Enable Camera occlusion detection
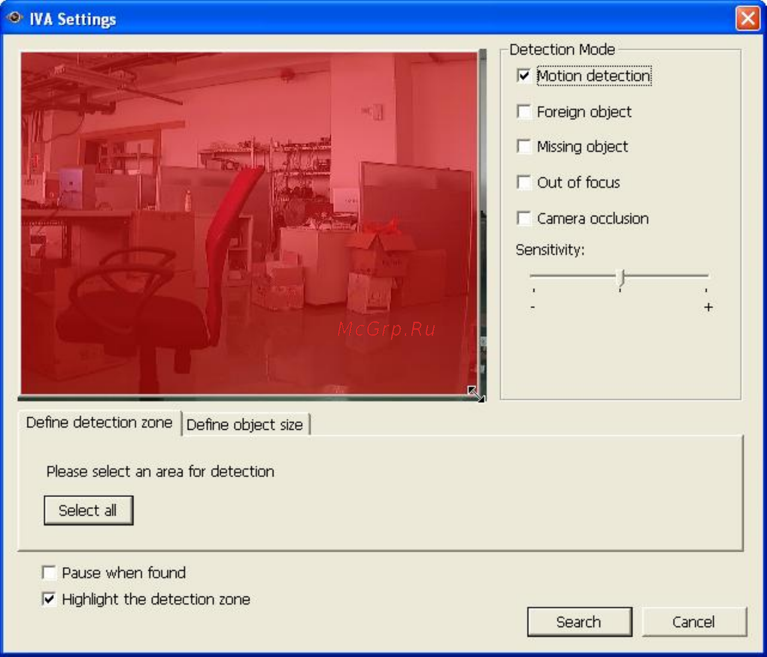Screen dimensions: 767x657 point(524,218)
